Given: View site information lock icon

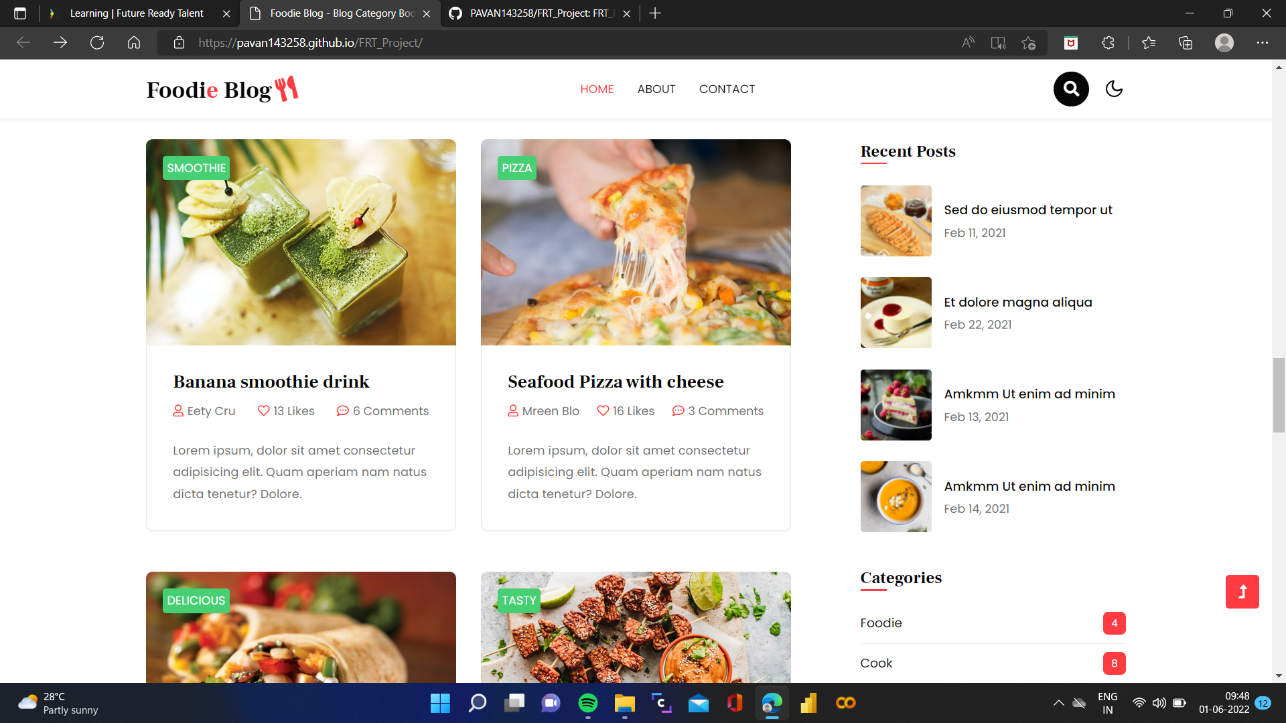Looking at the screenshot, I should pyautogui.click(x=179, y=43).
